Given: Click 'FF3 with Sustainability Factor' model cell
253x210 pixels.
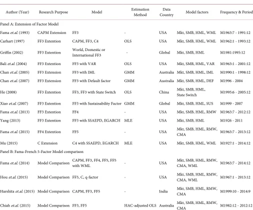Looking at the screenshot, I should click(97, 103).
